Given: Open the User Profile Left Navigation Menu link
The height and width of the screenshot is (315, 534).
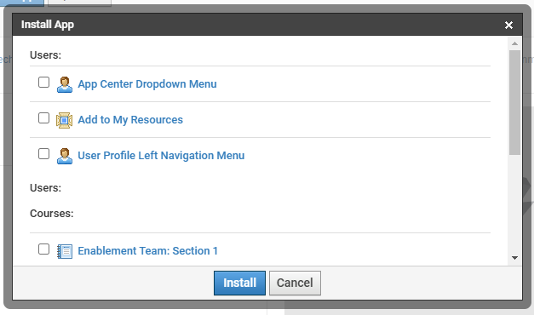Looking at the screenshot, I should tap(161, 156).
